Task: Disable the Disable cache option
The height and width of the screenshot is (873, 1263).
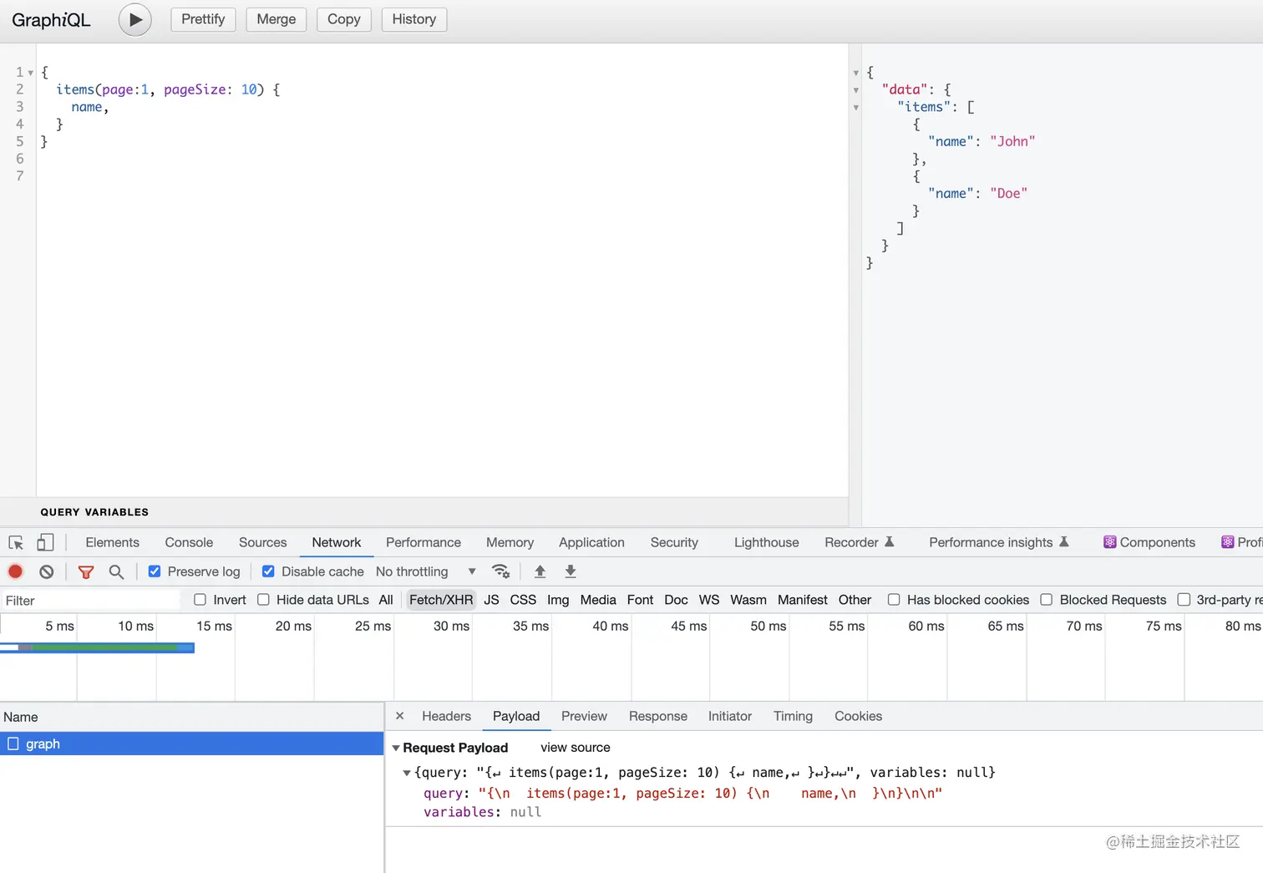Action: (267, 571)
